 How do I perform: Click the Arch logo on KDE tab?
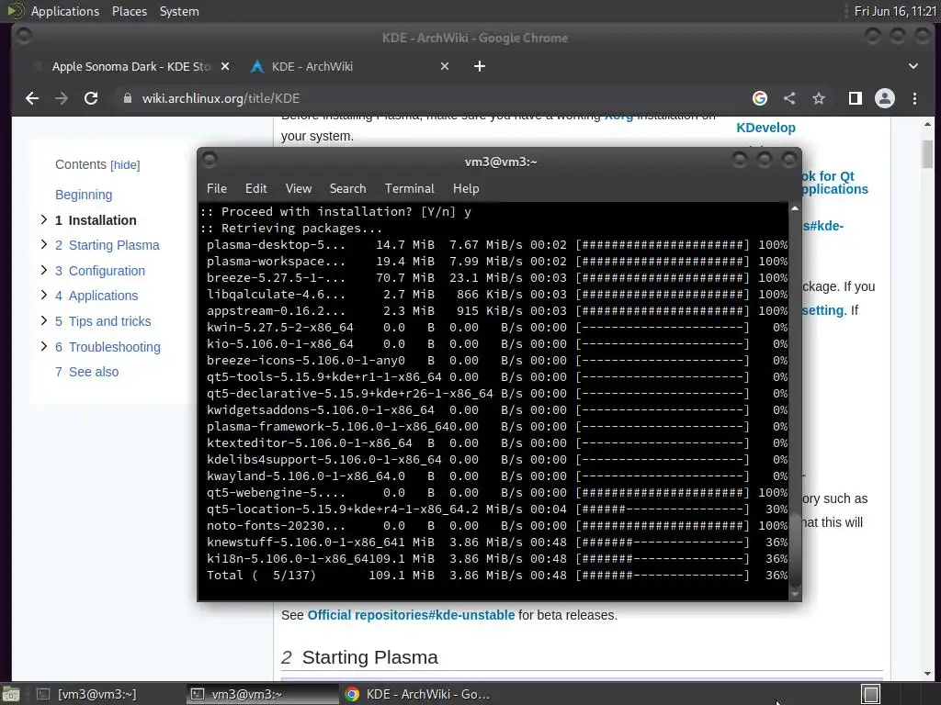point(257,66)
